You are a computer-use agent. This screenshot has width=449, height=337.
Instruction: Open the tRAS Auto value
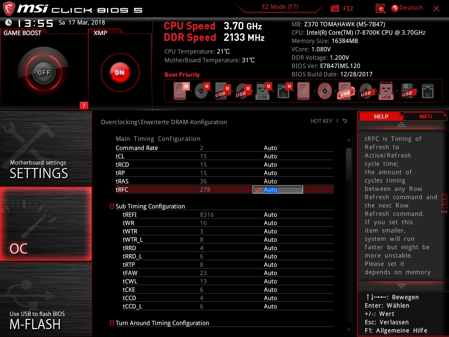pyautogui.click(x=270, y=181)
